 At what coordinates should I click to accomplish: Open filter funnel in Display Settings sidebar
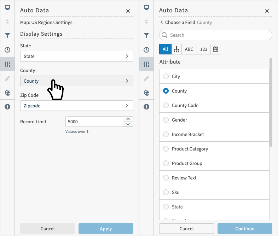pyautogui.click(x=7, y=36)
